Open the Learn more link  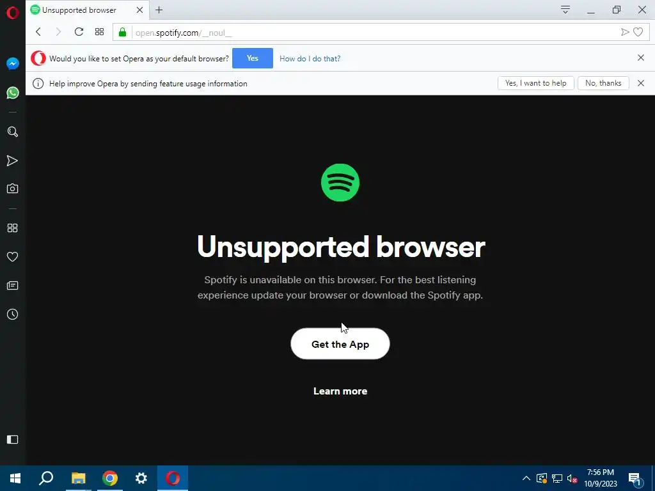pos(340,391)
